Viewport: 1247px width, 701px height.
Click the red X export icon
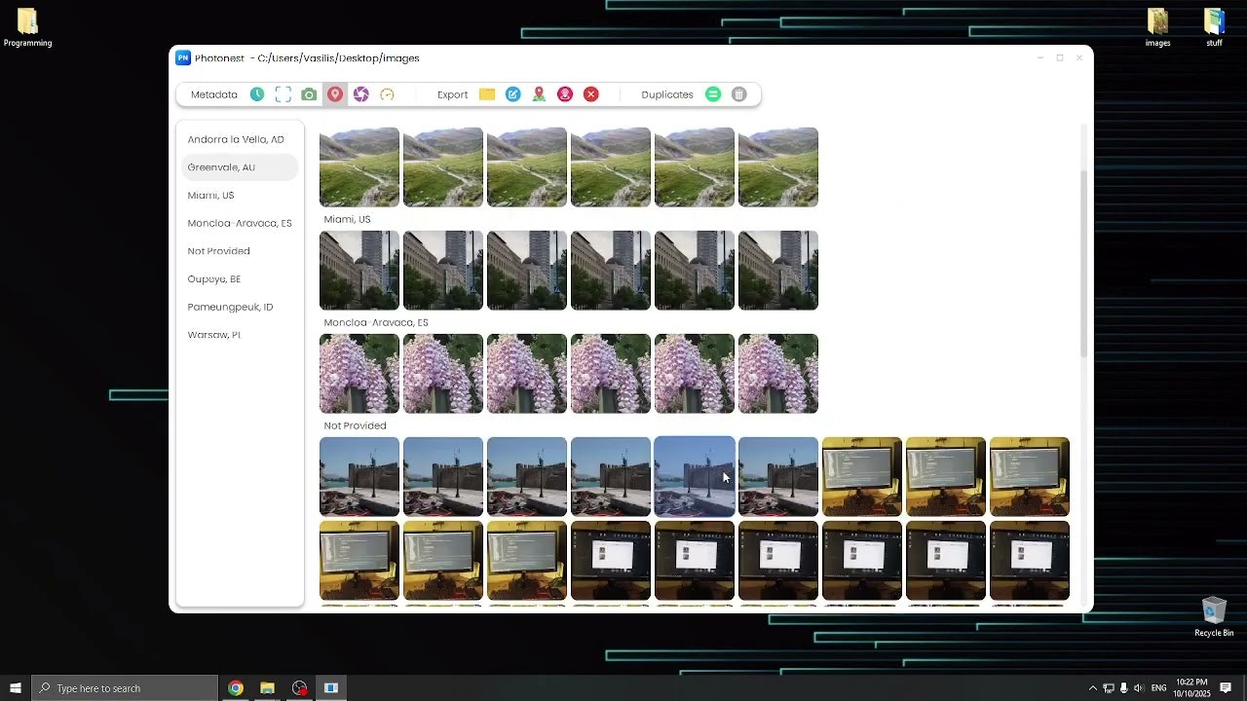pyautogui.click(x=590, y=93)
